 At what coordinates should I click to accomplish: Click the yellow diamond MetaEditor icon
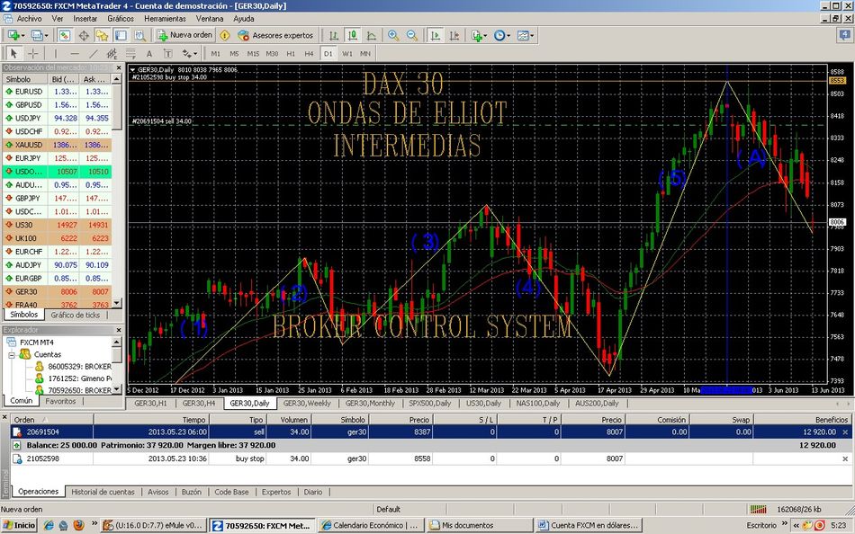225,35
